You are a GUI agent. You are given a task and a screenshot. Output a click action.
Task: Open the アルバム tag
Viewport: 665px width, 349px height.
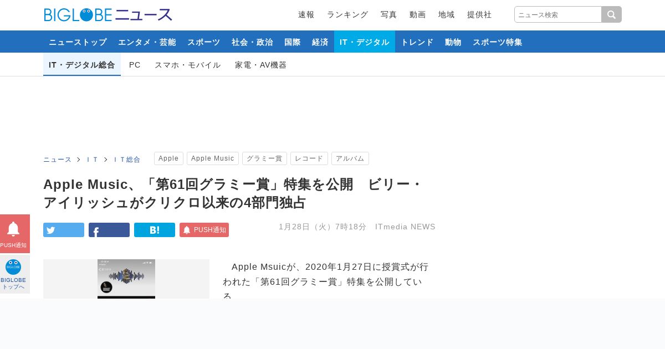(350, 158)
